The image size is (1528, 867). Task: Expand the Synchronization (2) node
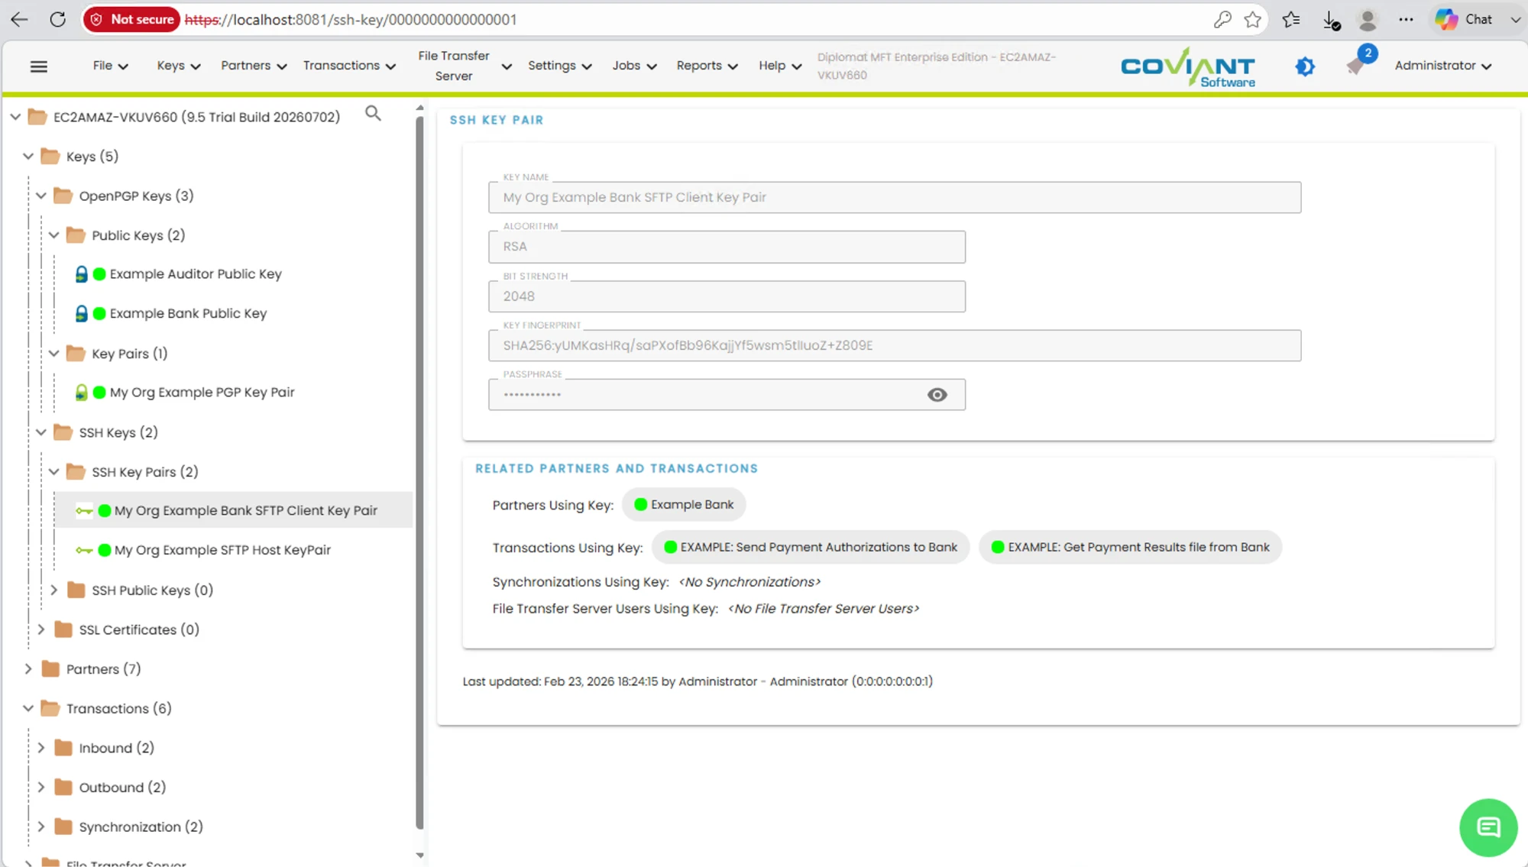pos(41,827)
